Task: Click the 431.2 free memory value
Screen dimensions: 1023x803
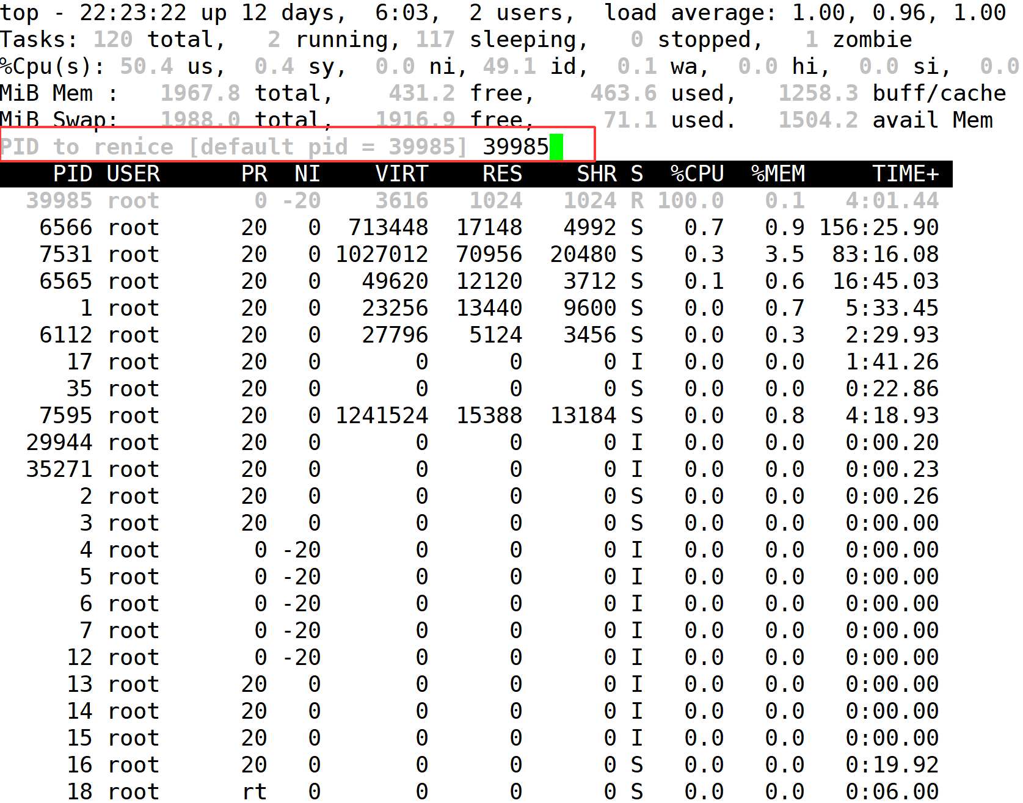Action: (x=421, y=93)
